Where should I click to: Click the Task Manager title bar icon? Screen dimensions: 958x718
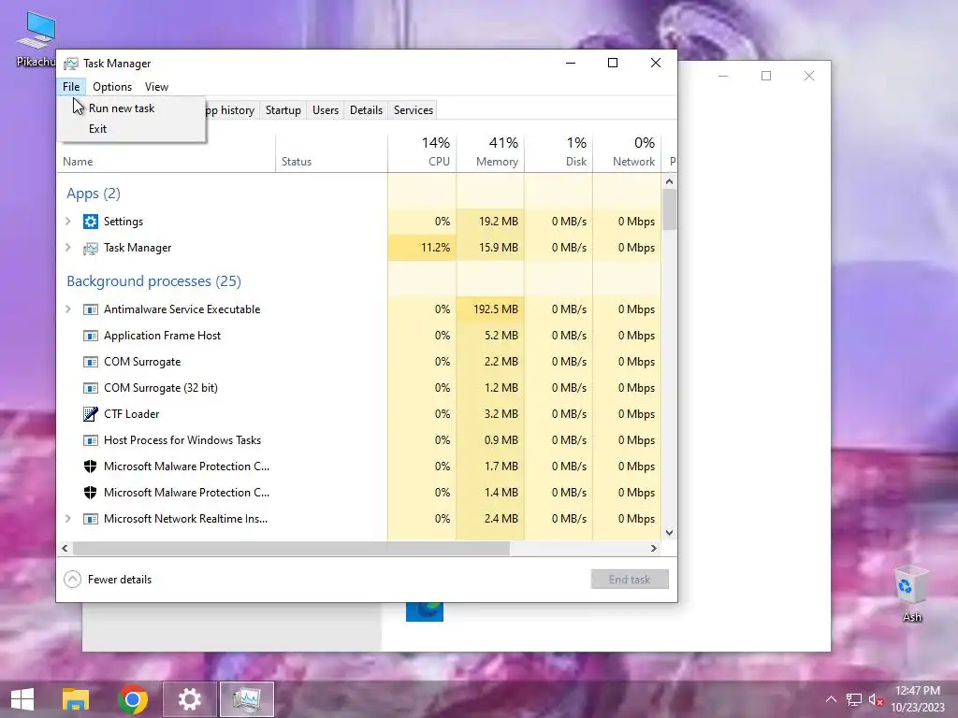71,64
